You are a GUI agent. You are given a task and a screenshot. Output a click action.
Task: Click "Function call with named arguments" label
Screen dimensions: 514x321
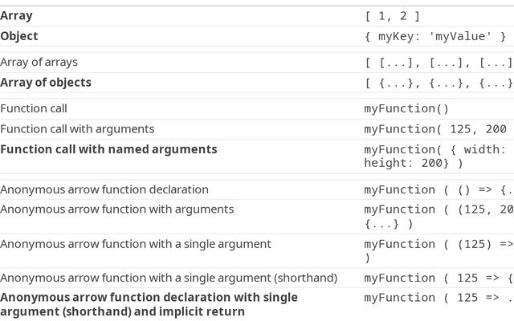click(108, 149)
